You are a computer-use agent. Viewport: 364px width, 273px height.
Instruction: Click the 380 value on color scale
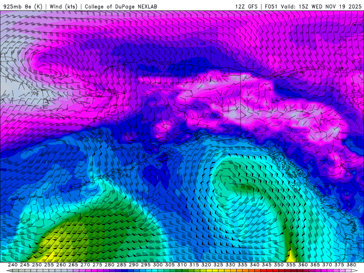(351, 265)
